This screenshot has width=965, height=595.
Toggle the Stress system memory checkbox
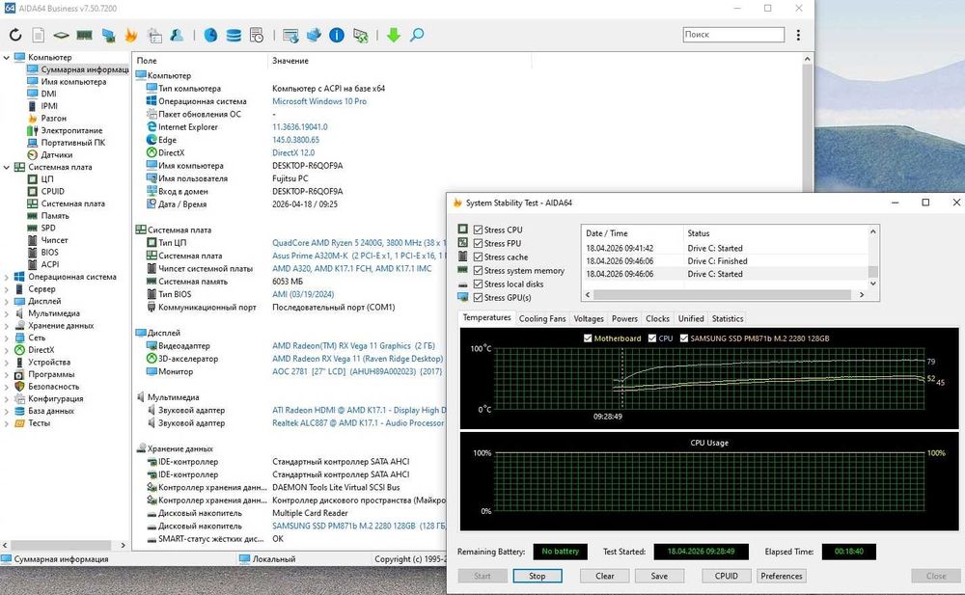(479, 270)
